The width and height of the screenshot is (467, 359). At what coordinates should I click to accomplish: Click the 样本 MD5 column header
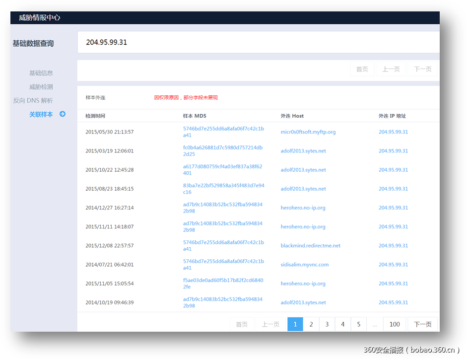click(x=195, y=116)
